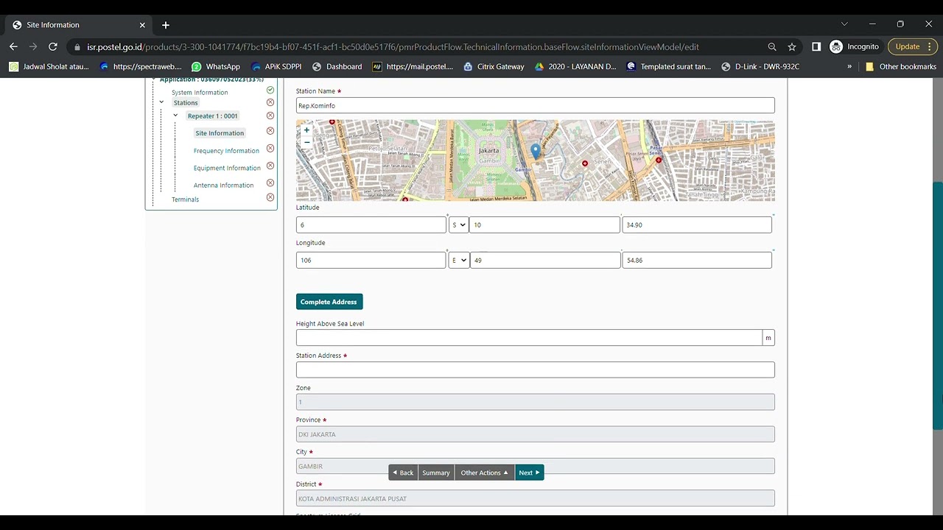
Task: Collapse the Repeater 1 : 0001 node
Action: click(175, 116)
